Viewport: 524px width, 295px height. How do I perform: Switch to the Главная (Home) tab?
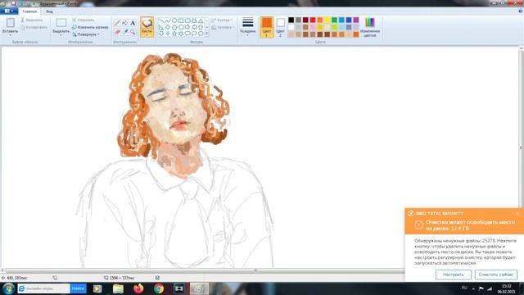click(29, 11)
